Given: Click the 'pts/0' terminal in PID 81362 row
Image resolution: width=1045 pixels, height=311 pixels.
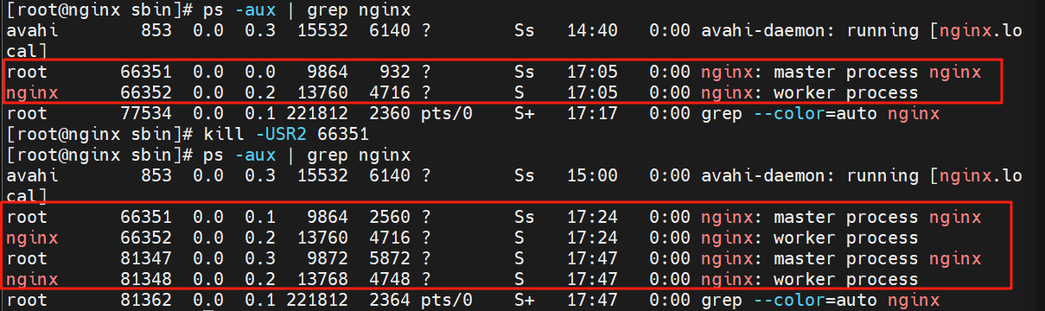Looking at the screenshot, I should point(447,300).
